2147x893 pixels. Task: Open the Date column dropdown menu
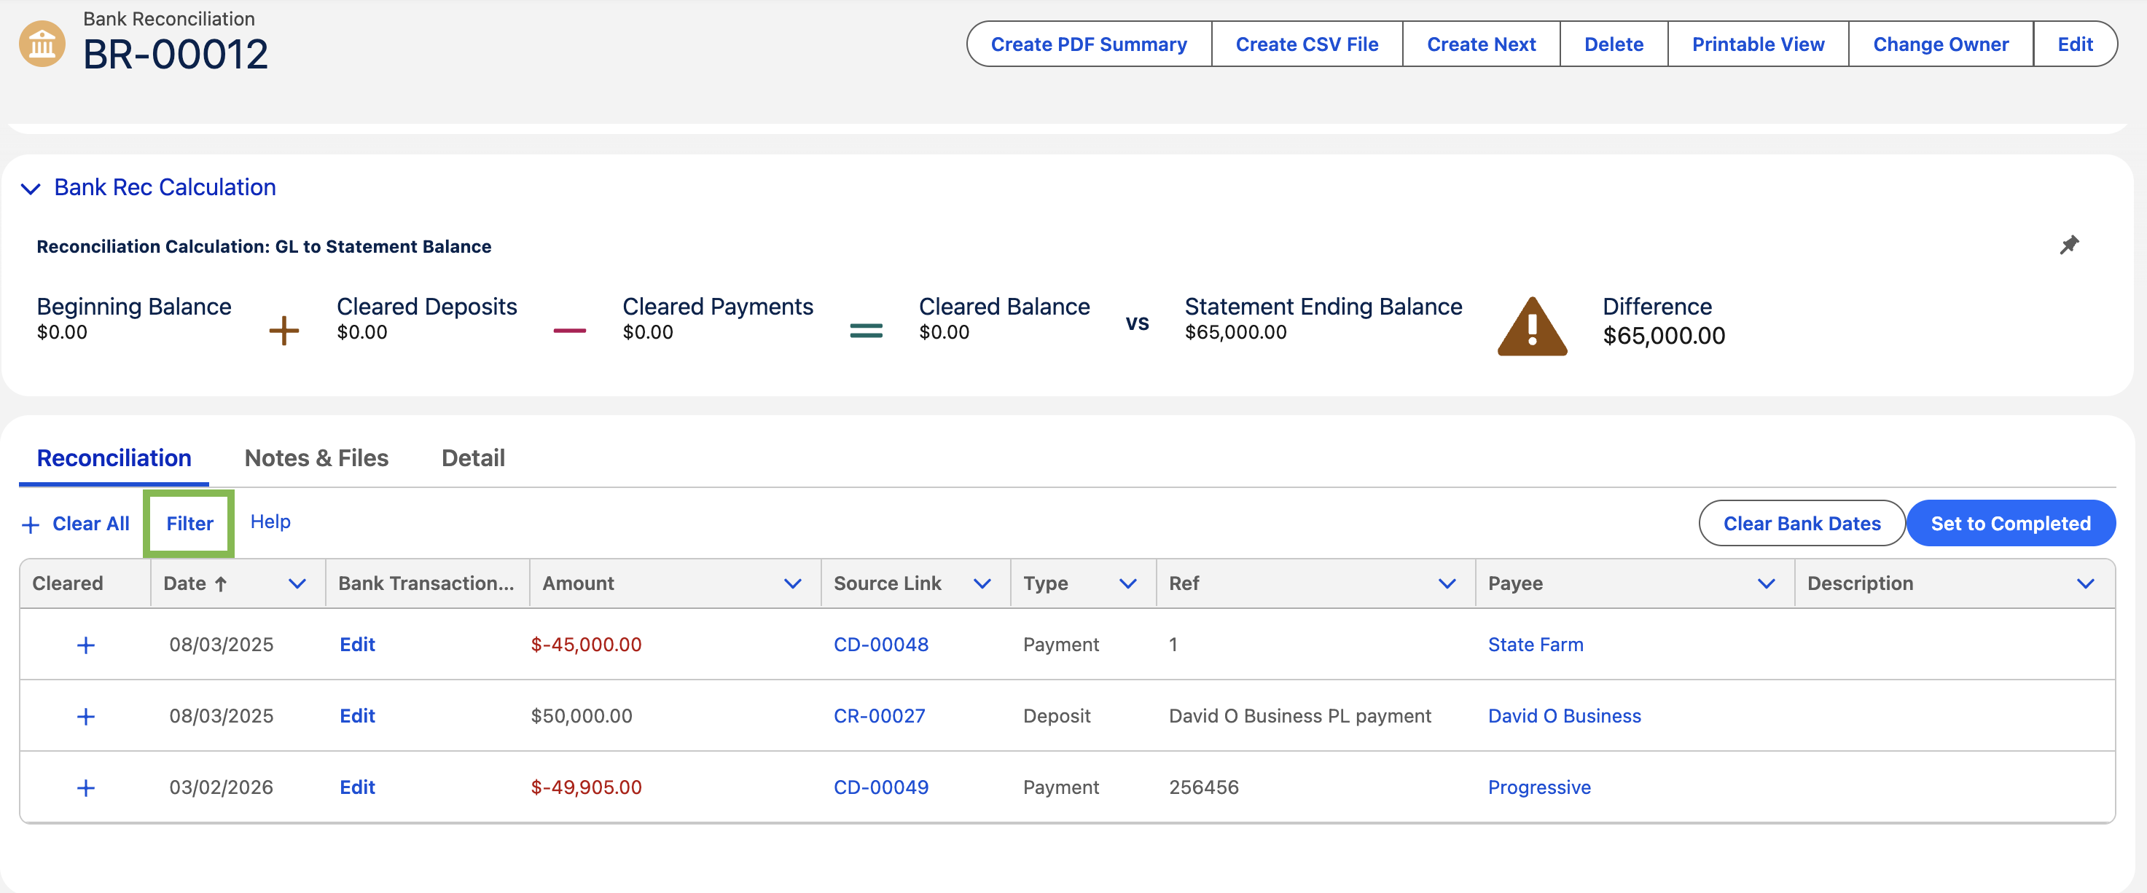(x=297, y=584)
